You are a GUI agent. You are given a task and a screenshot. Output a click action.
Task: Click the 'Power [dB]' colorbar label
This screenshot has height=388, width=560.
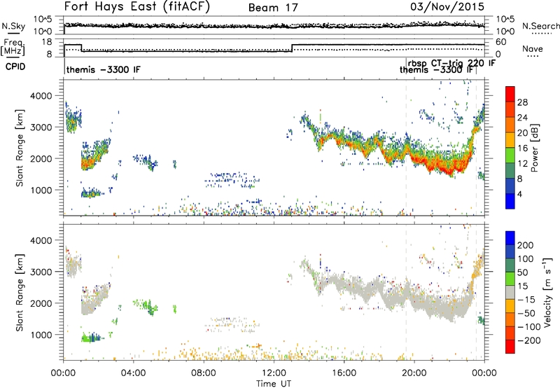coord(534,148)
